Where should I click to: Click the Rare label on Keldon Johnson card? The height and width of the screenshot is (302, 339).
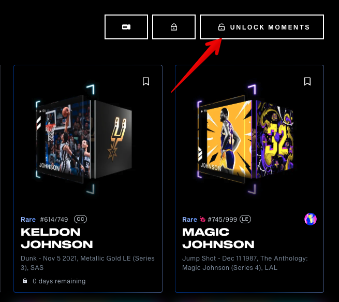(28, 219)
